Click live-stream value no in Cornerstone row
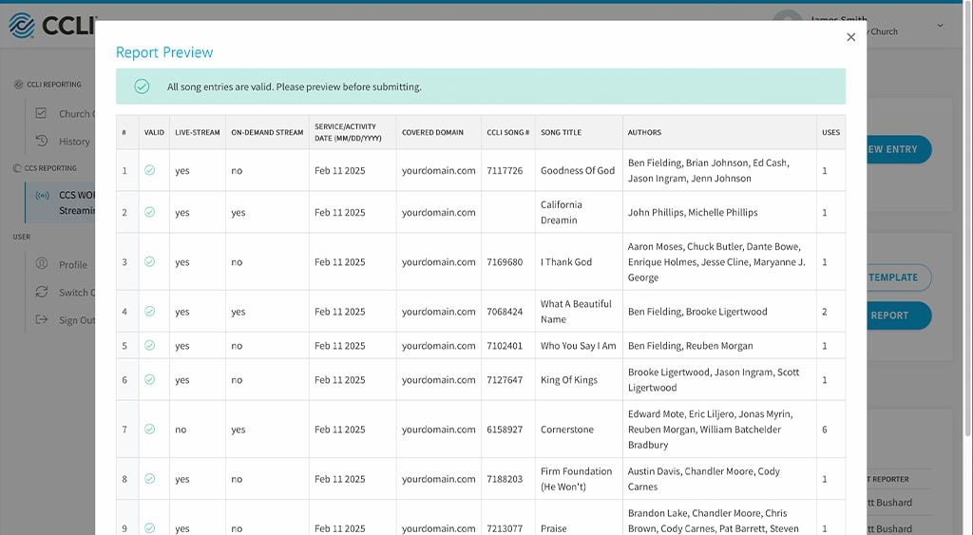 181,430
